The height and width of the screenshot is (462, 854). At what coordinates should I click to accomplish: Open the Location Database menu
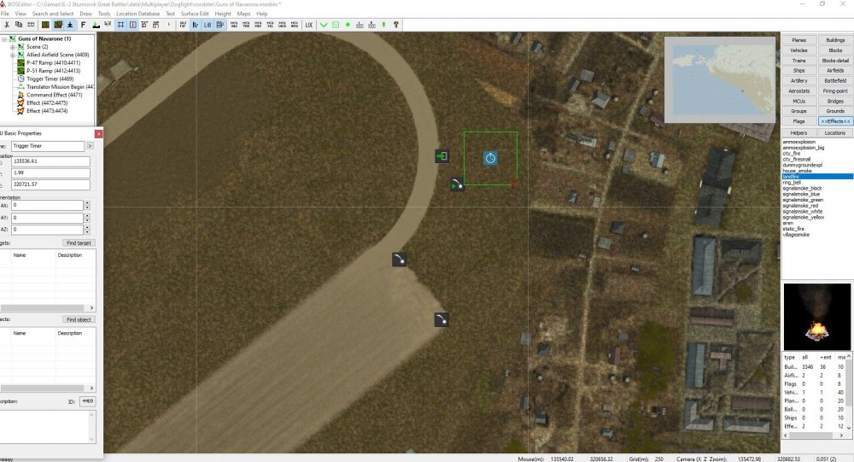[137, 14]
